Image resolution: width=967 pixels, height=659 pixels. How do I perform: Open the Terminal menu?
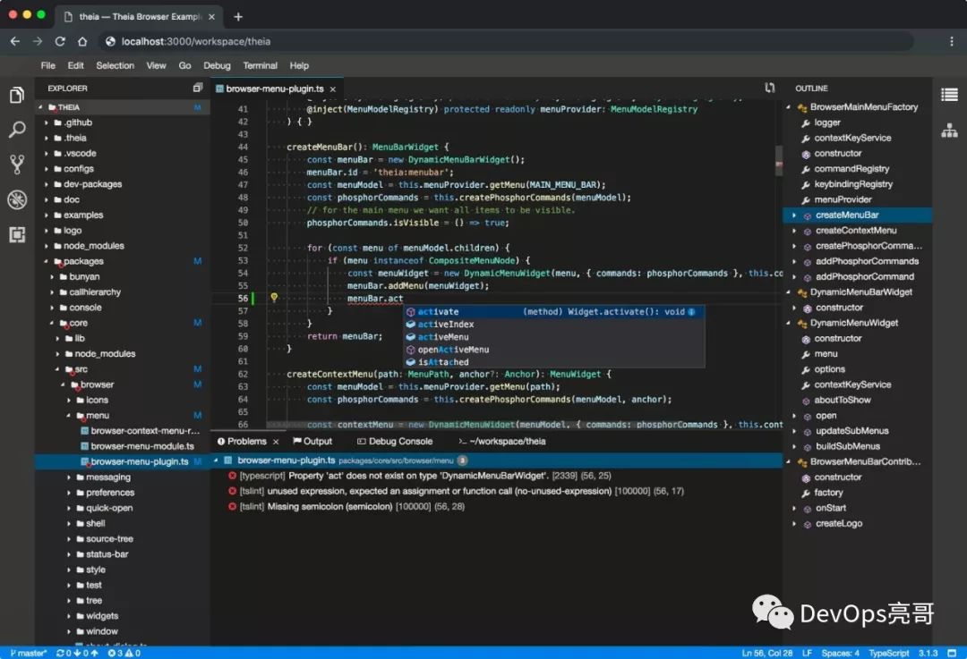click(260, 65)
